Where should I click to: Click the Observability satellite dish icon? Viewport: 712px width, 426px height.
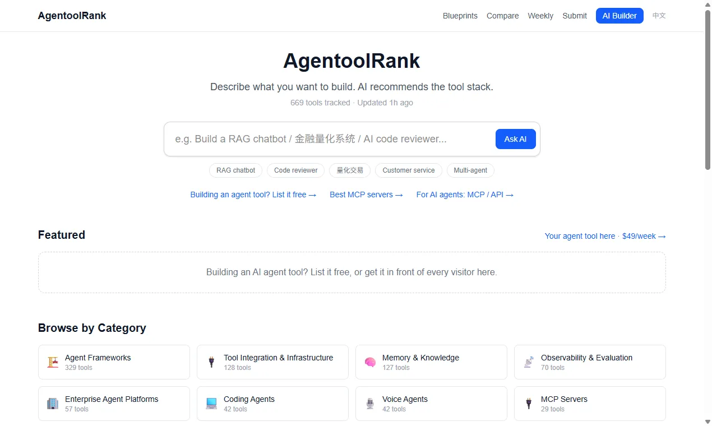[x=529, y=362]
